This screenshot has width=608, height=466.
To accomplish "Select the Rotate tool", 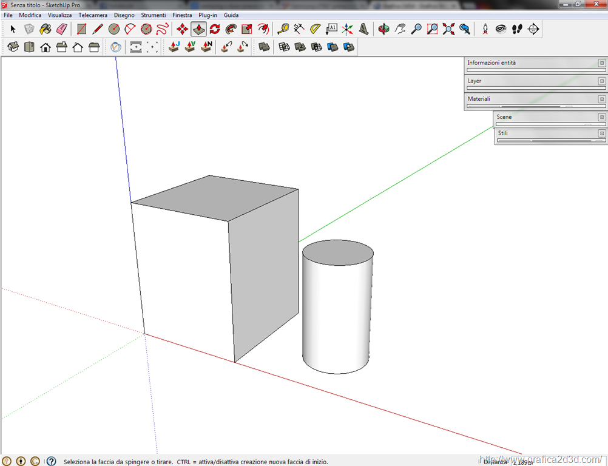I will pyautogui.click(x=215, y=29).
